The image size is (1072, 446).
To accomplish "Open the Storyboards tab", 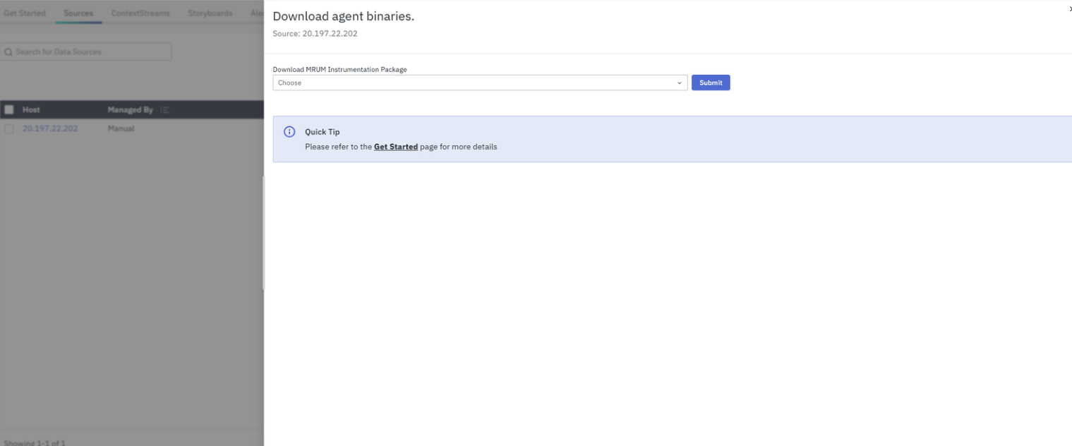I will [x=210, y=13].
